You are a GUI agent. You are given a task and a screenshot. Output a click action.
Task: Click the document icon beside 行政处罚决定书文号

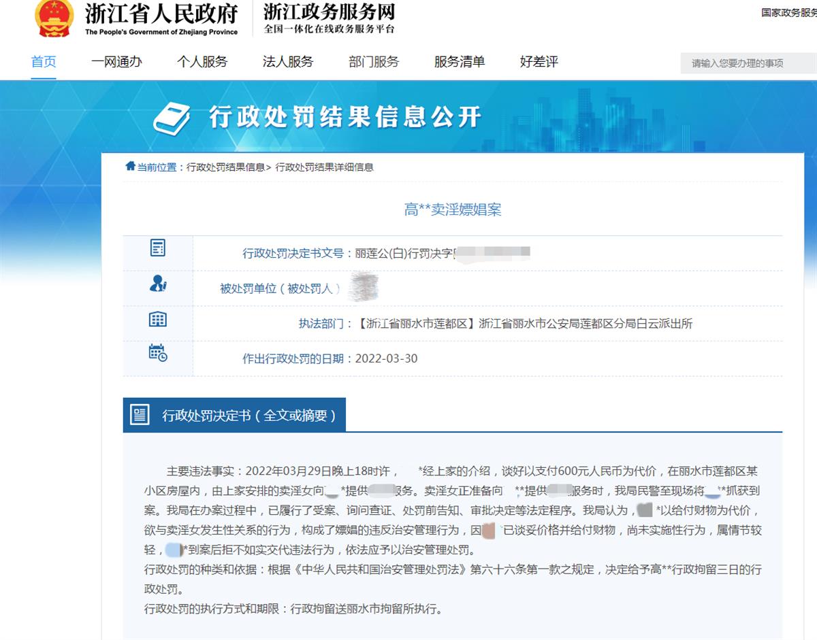157,248
